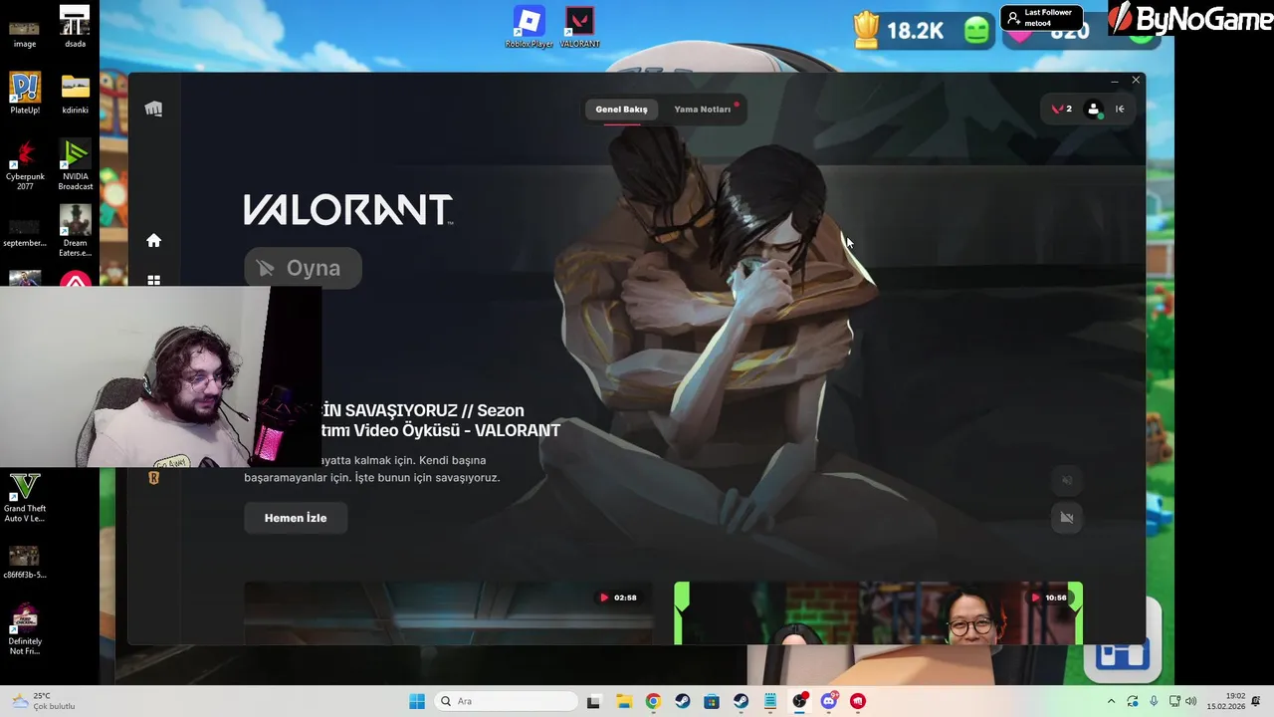The width and height of the screenshot is (1274, 717).
Task: Open the volume tray icon
Action: click(1191, 701)
